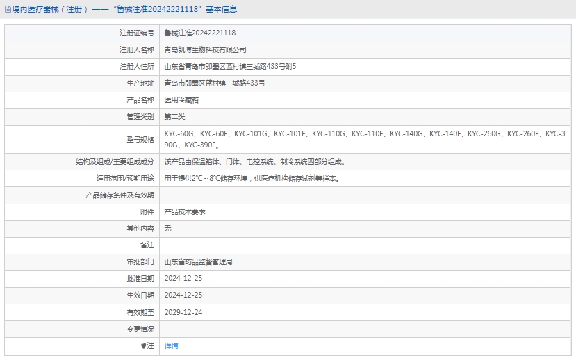Click the bullet icon next to 注
576x358 pixels.
coord(144,345)
